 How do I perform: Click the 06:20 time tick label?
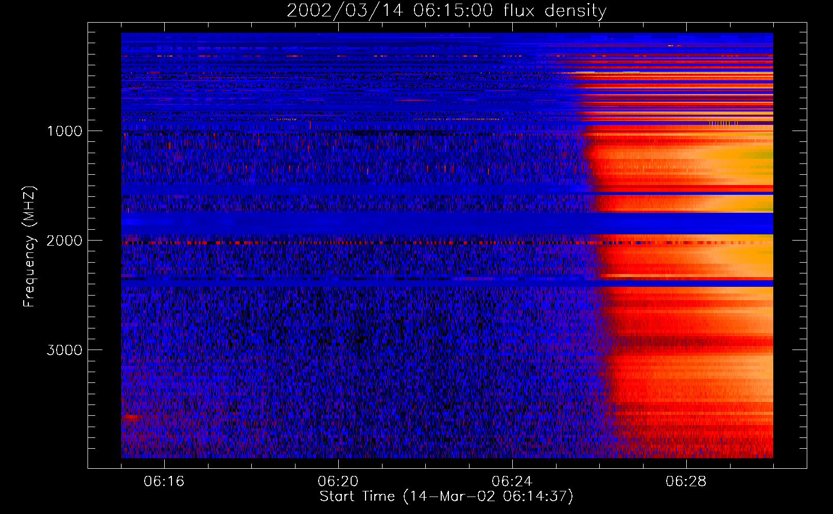pos(338,482)
